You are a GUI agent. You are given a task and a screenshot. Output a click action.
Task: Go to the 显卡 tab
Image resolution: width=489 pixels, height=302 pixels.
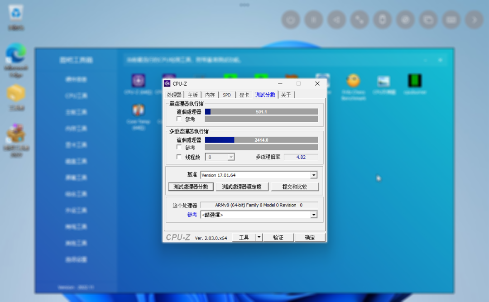[x=244, y=95]
